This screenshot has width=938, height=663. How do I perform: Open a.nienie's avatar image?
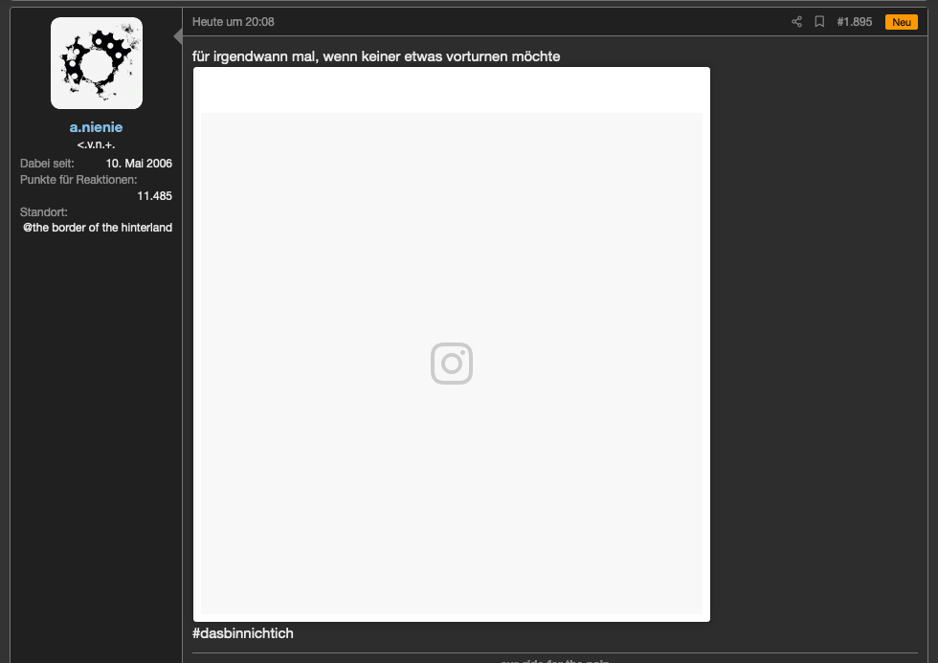pyautogui.click(x=97, y=63)
